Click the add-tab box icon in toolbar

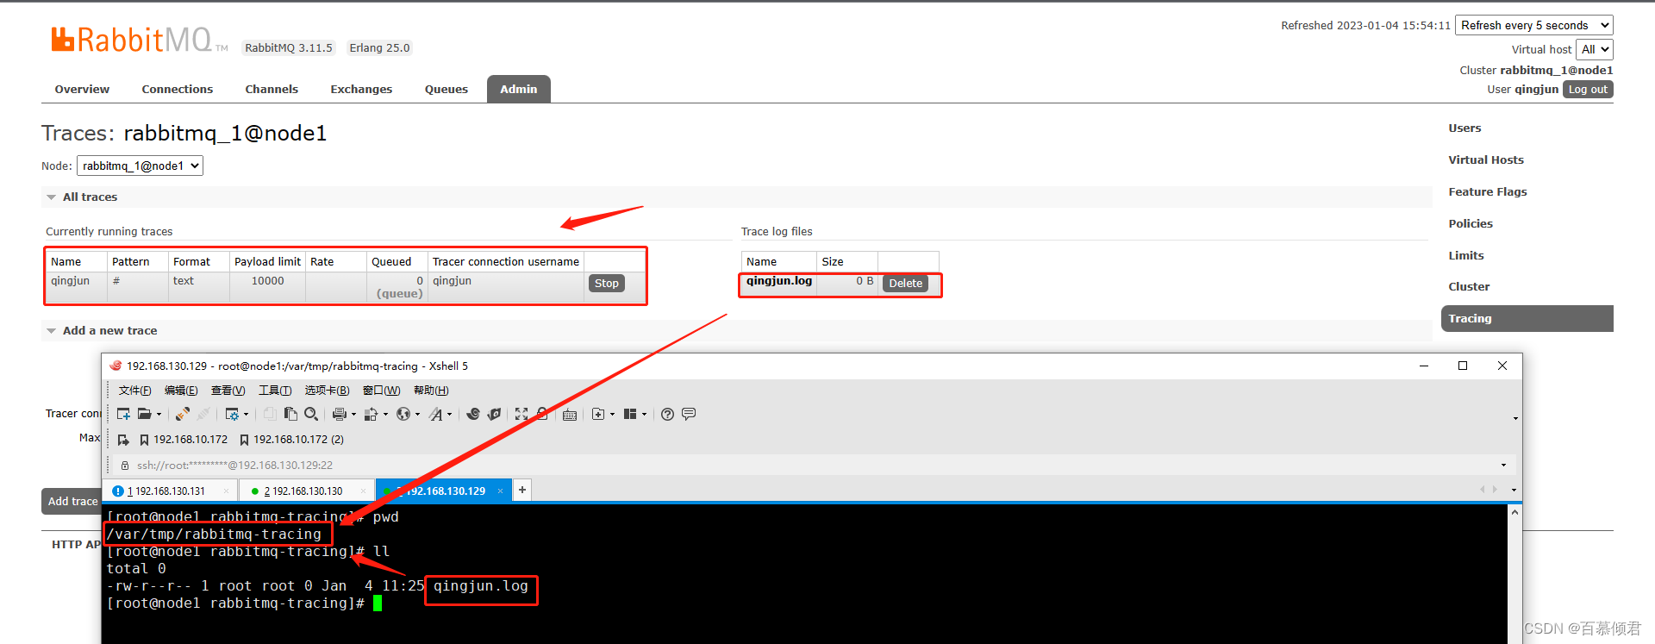coord(598,414)
